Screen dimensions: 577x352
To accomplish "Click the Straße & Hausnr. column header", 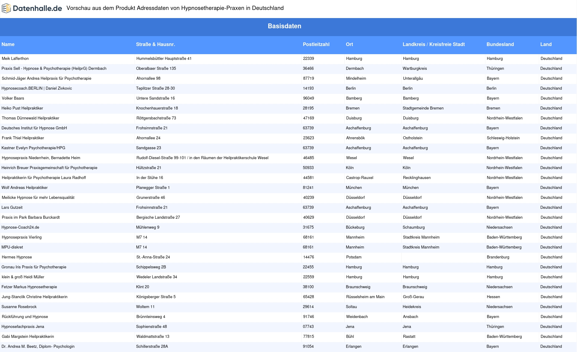I will point(155,44).
